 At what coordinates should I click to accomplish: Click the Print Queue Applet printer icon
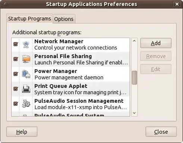pos(26,89)
